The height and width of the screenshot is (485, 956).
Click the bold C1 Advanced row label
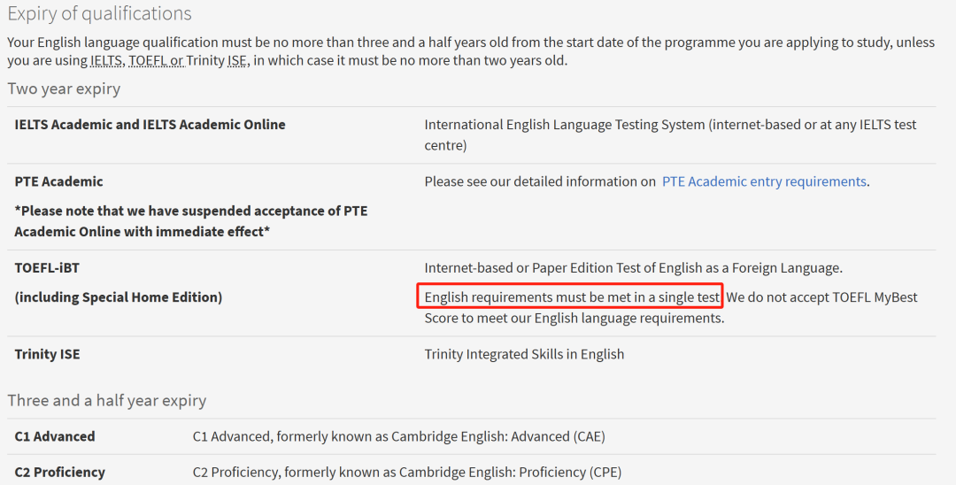pos(55,436)
